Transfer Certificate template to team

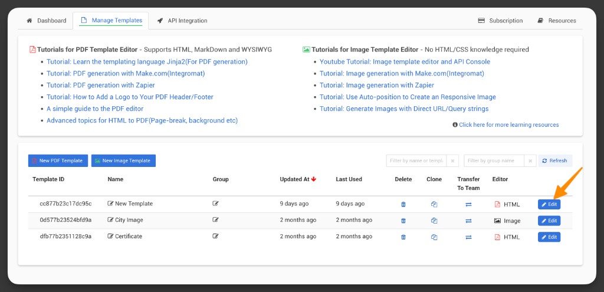coord(468,237)
